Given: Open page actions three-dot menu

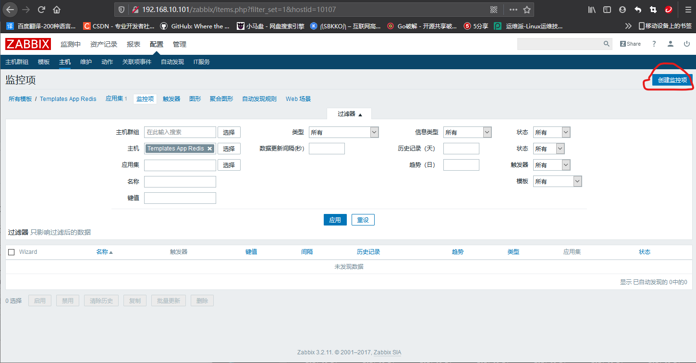Looking at the screenshot, I should coord(513,10).
